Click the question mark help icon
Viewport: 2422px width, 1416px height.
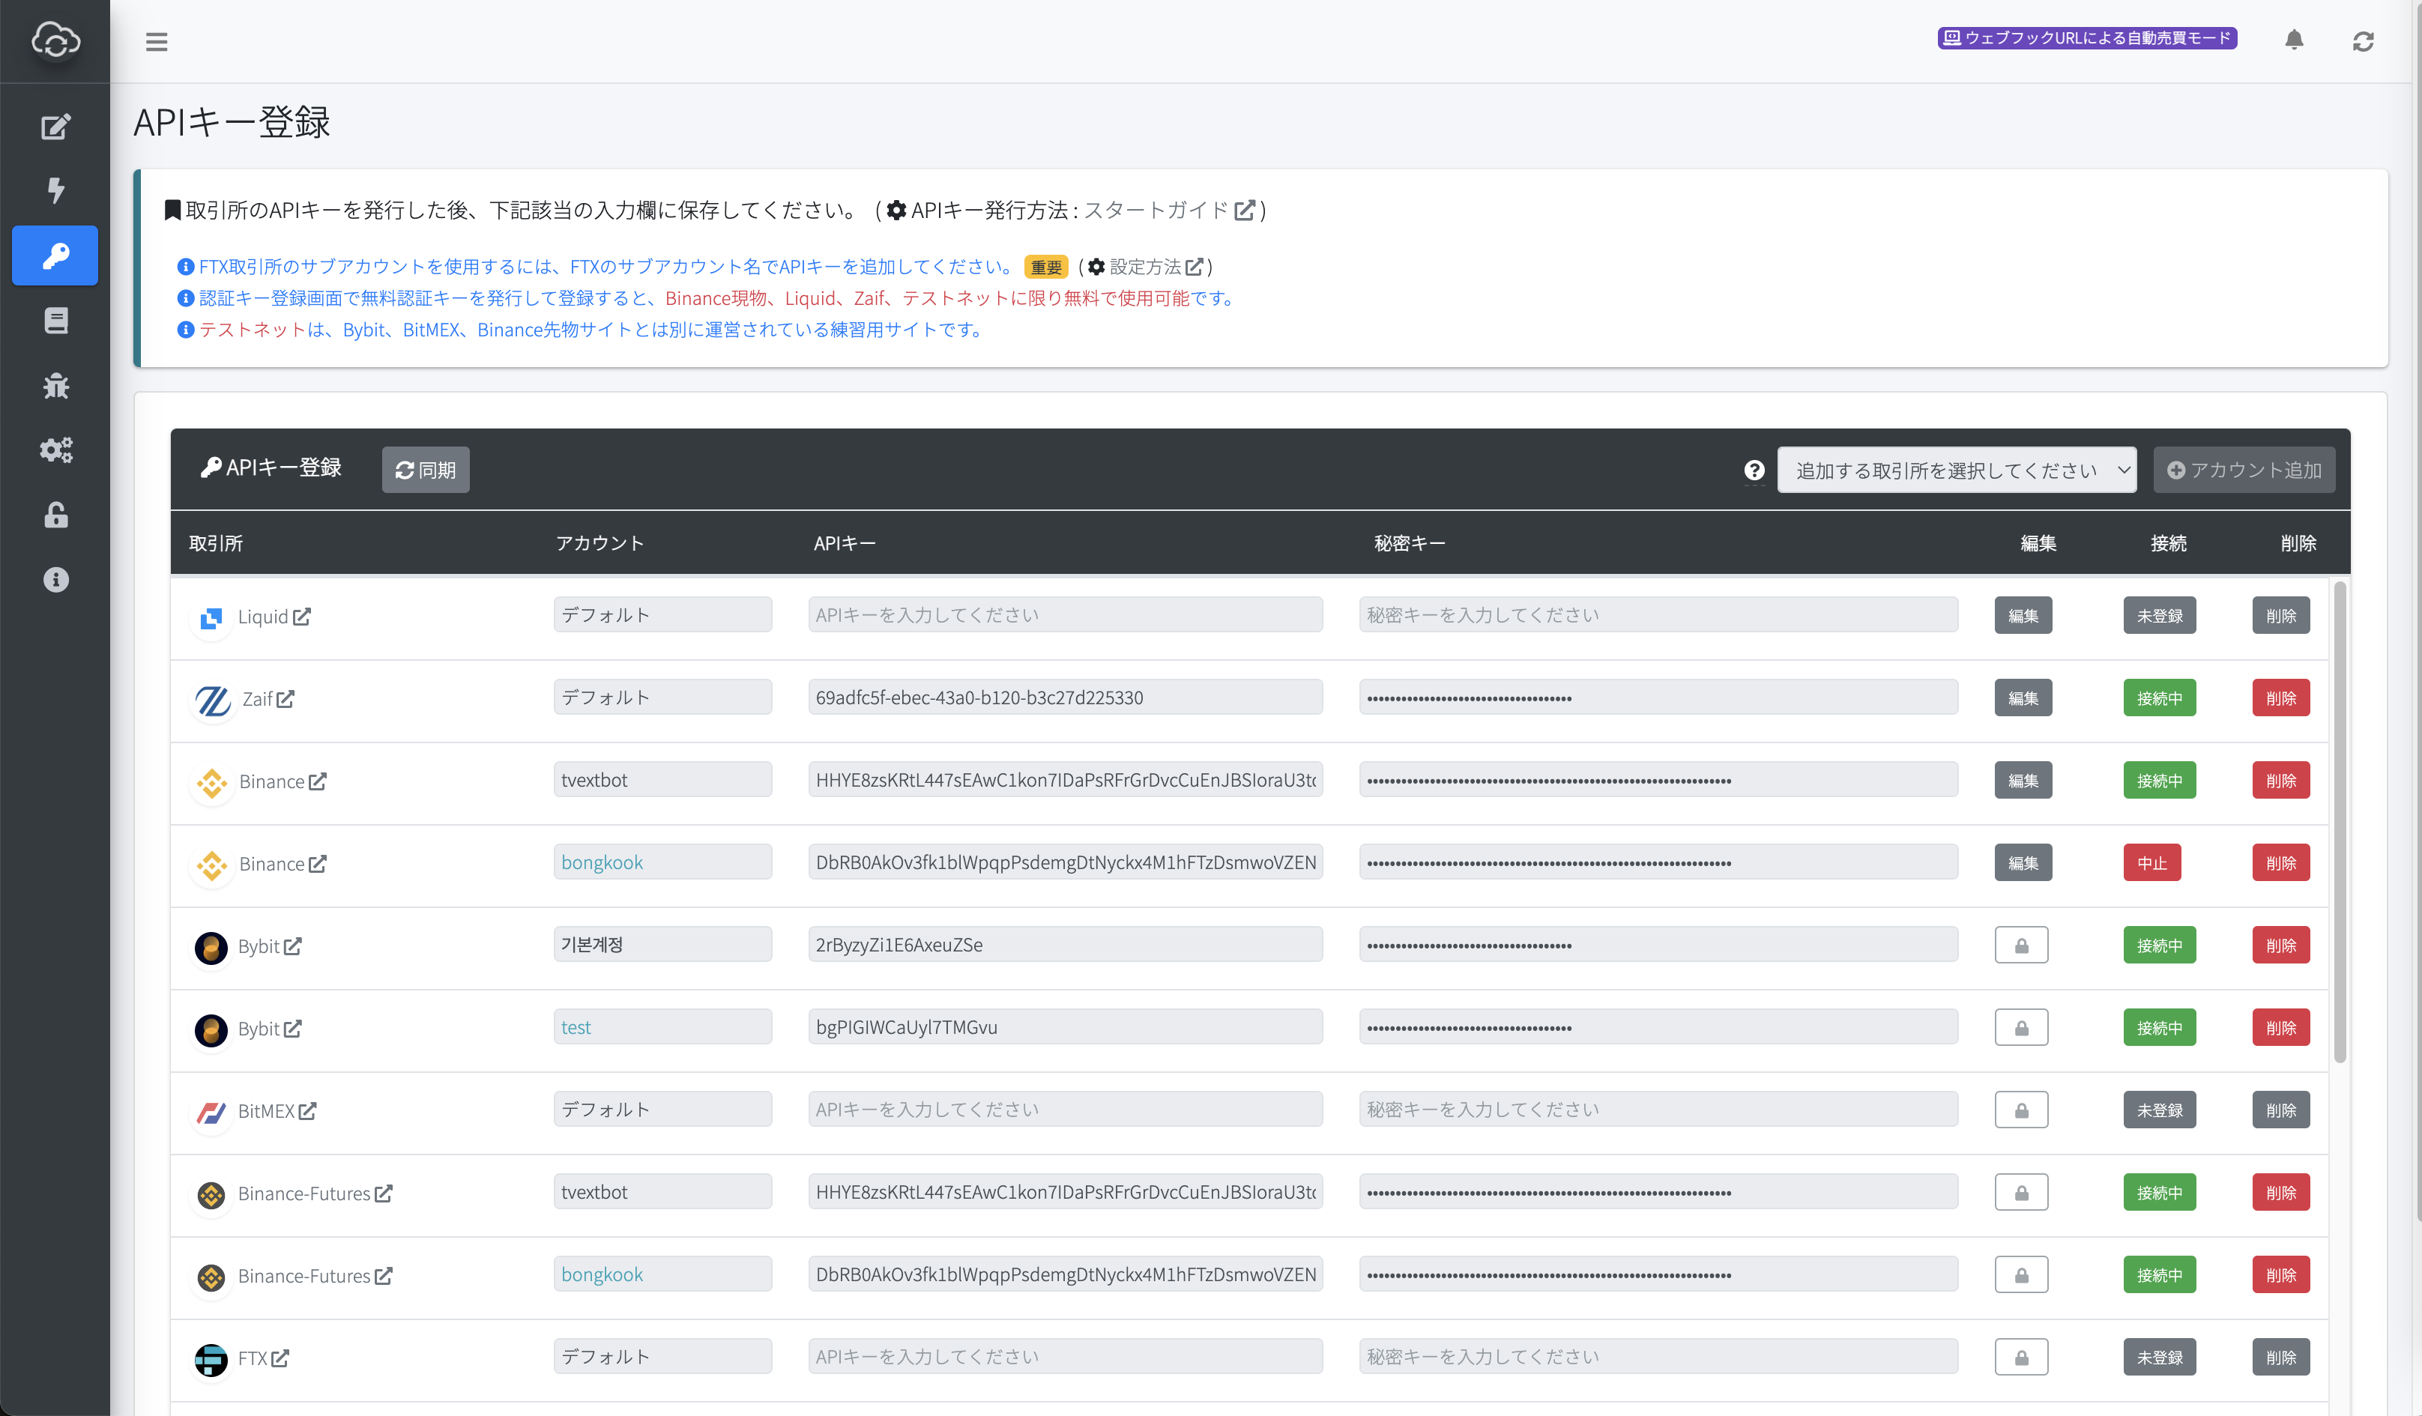click(1754, 470)
